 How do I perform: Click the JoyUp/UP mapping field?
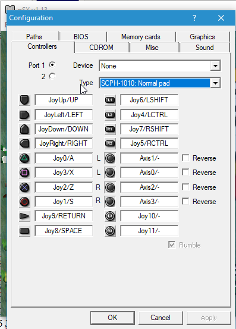(64, 100)
